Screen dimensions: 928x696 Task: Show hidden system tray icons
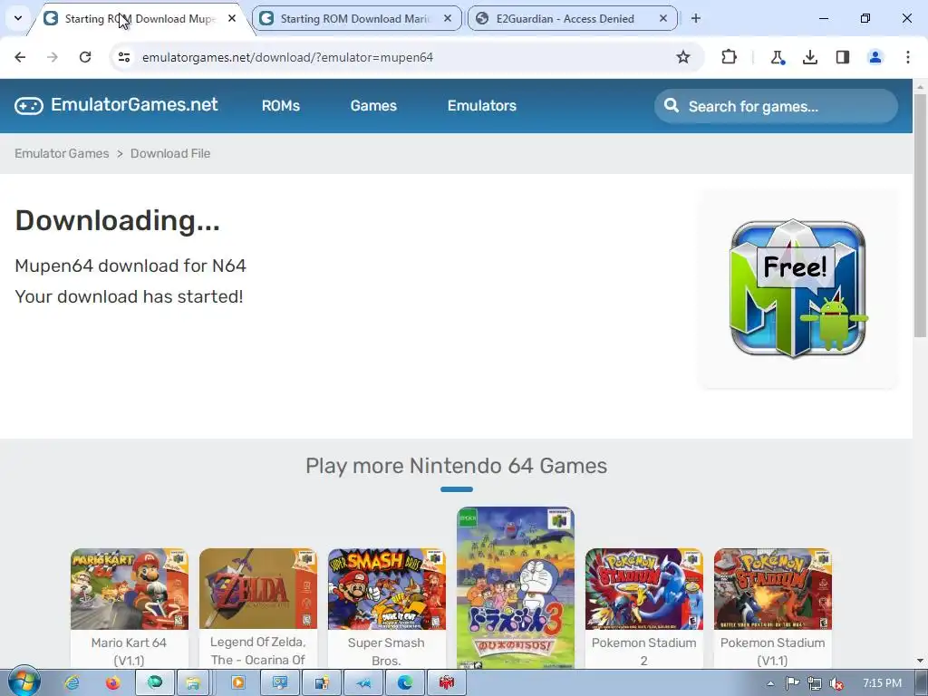click(x=770, y=683)
